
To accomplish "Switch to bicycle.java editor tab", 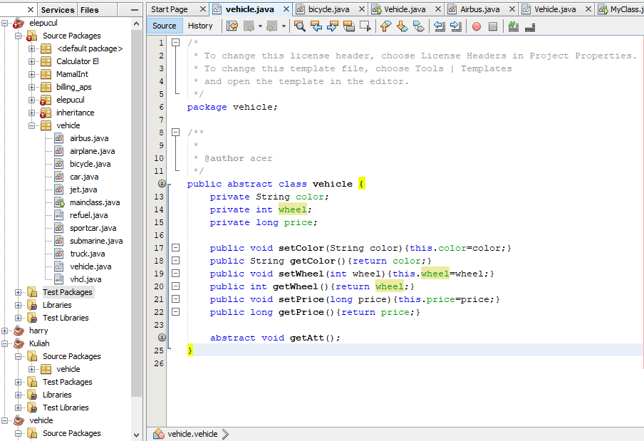I will click(x=329, y=9).
